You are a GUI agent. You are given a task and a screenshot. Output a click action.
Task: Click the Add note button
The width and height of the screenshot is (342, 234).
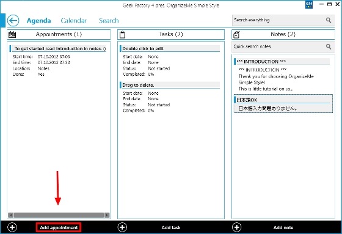pyautogui.click(x=283, y=227)
